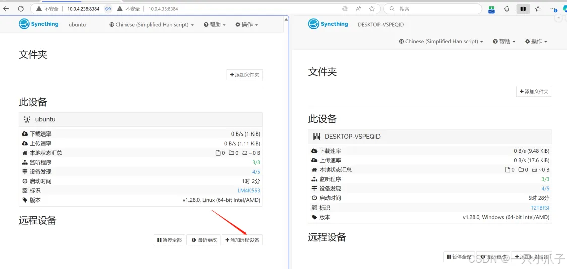Click identification QR icon in DESKTOP-VSPEQID pane
Viewport: 567px width, 269px height.
click(314, 208)
